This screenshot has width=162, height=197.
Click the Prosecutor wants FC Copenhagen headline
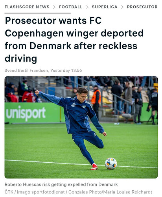(74, 39)
